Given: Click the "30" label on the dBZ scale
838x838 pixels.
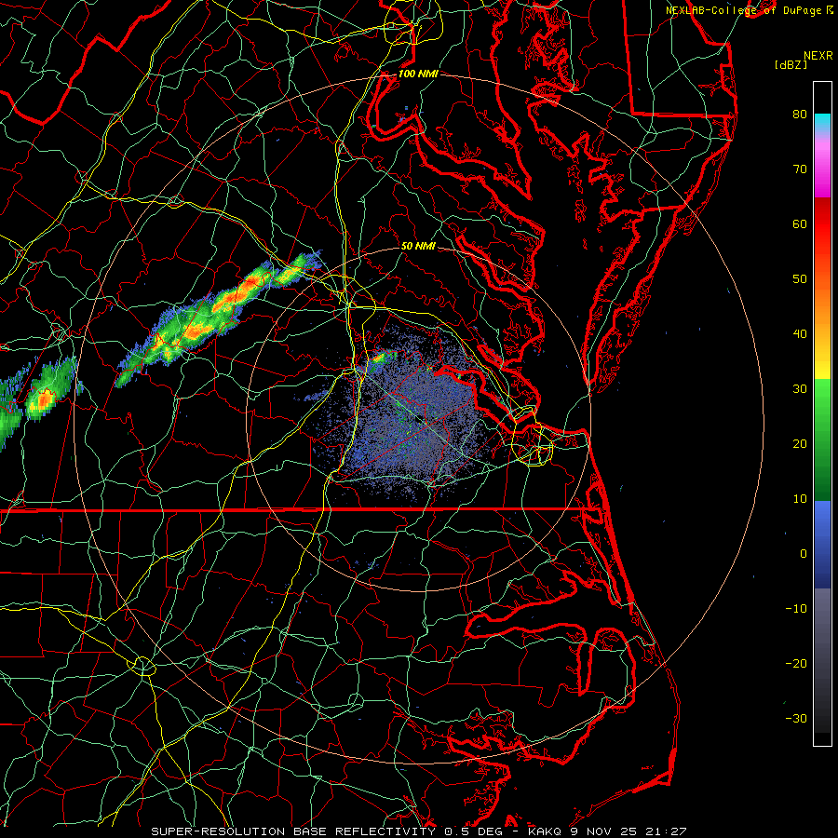Looking at the screenshot, I should coord(800,389).
